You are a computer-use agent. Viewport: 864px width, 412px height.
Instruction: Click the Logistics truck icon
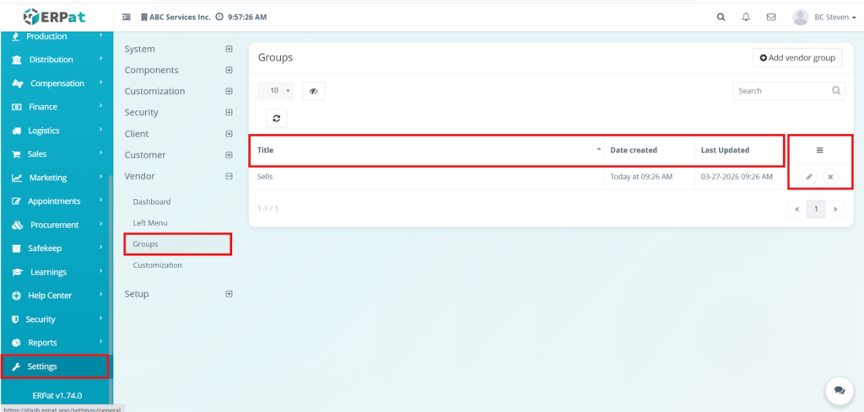coord(17,131)
